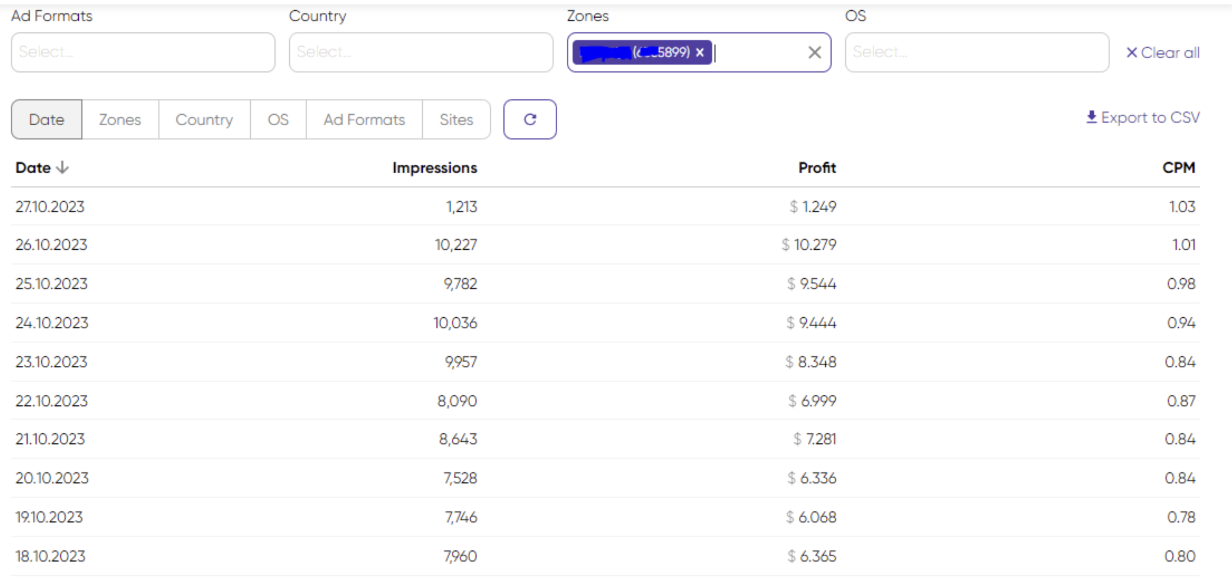Open the Ad Formats grouping tab
Viewport: 1232px width, 584px height.
pos(364,119)
